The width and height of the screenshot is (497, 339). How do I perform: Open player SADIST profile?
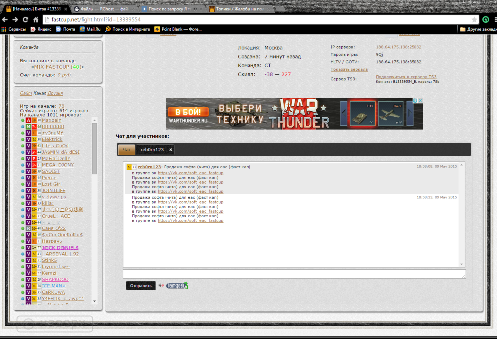[x=51, y=171]
